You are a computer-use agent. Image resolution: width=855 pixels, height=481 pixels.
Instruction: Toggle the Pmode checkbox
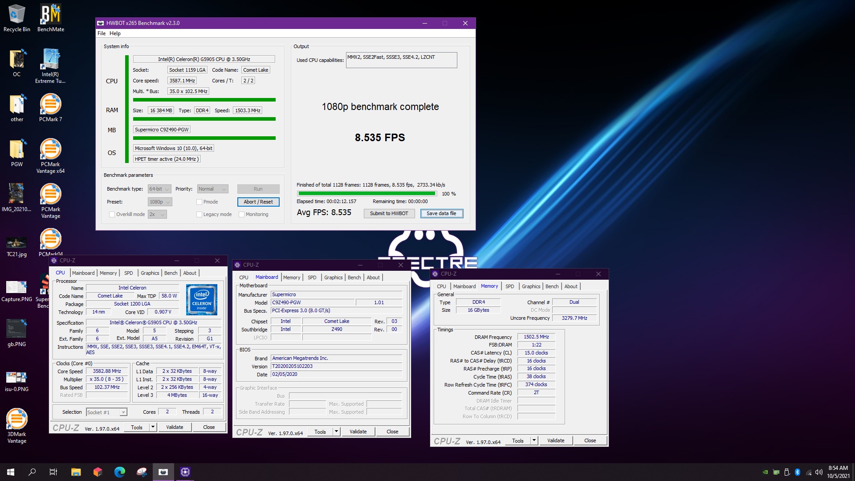[199, 202]
